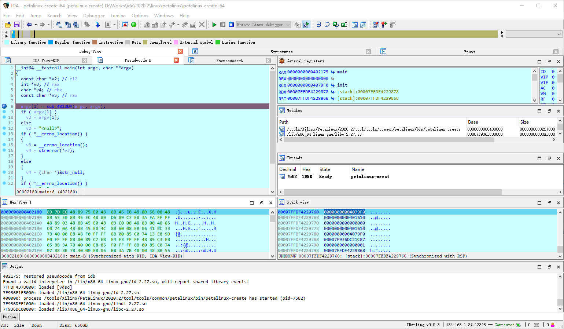Image resolution: width=564 pixels, height=329 pixels.
Task: Open the struct variable dropdown arrow
Action: (x=178, y=25)
